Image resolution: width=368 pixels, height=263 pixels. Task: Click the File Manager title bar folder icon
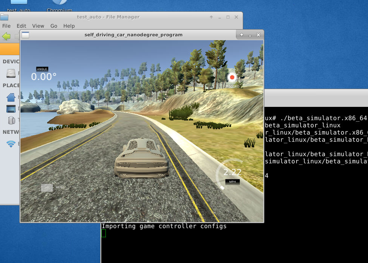[4, 17]
